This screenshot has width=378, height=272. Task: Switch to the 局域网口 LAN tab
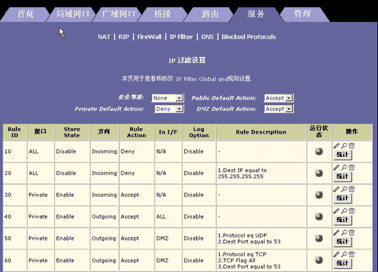tap(72, 14)
